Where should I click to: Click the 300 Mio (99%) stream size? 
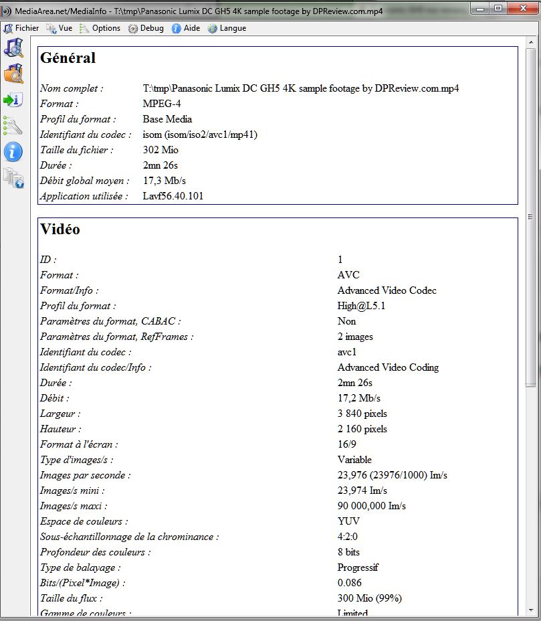point(369,598)
